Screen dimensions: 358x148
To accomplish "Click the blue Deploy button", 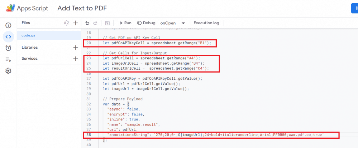I will click(x=354, y=9).
